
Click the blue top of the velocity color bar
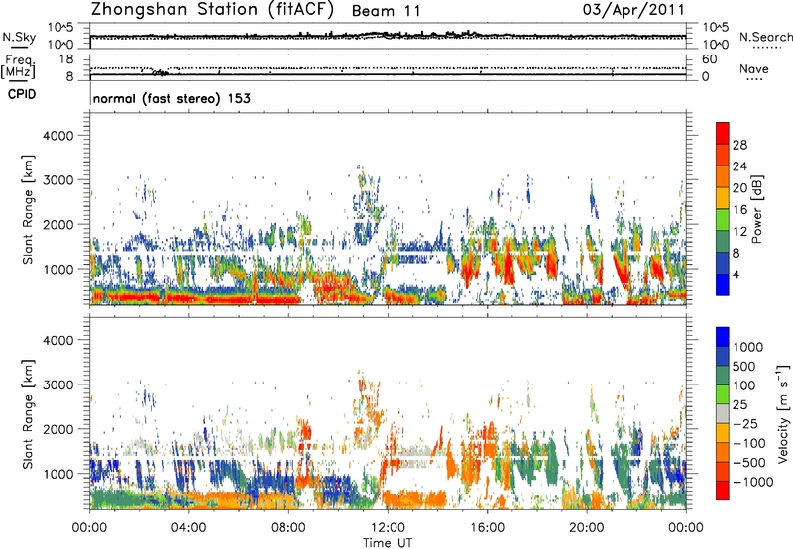723,337
